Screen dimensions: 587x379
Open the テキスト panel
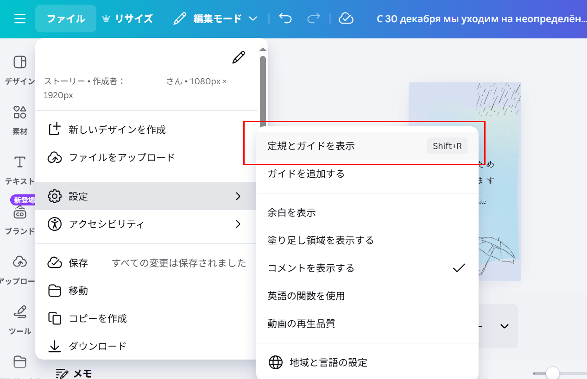click(x=20, y=170)
